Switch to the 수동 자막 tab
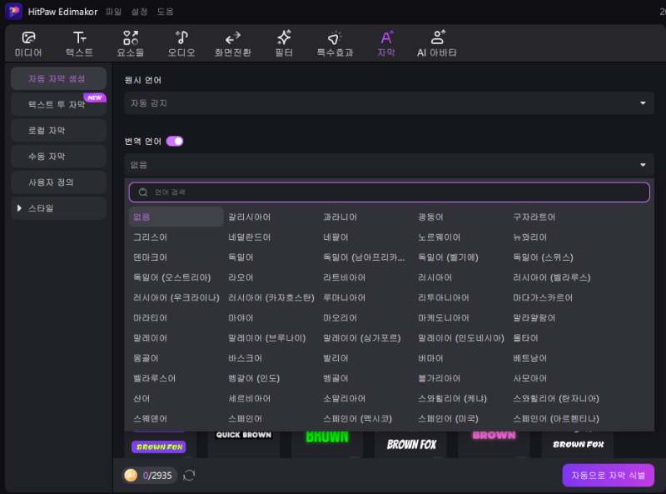This screenshot has height=494, width=666. [58, 157]
